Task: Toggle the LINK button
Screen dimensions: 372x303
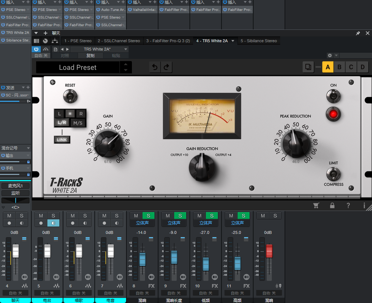Action: pyautogui.click(x=62, y=140)
